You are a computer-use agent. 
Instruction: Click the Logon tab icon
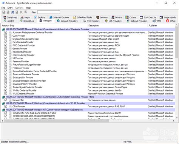pyautogui.click(x=22, y=17)
